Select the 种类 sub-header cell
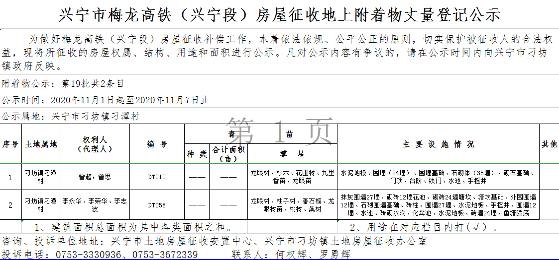Screen dimensions: 559x260 197,154
